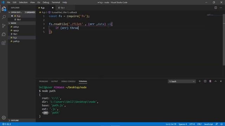Image resolution: width=225 pixels, height=126 pixels.
Task: Click the 'node path' terminal command
Action: point(49,91)
